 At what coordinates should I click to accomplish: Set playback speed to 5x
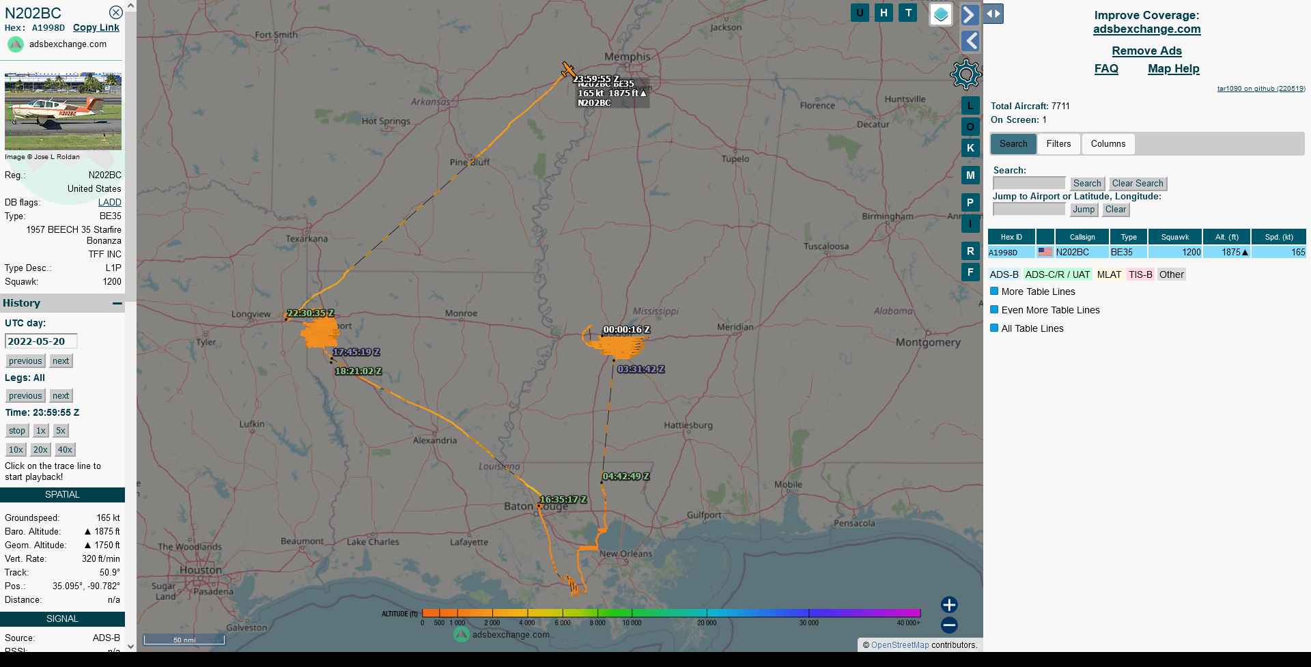click(61, 431)
